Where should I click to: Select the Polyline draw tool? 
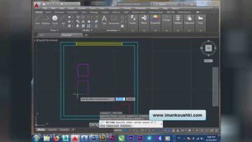(x=46, y=20)
